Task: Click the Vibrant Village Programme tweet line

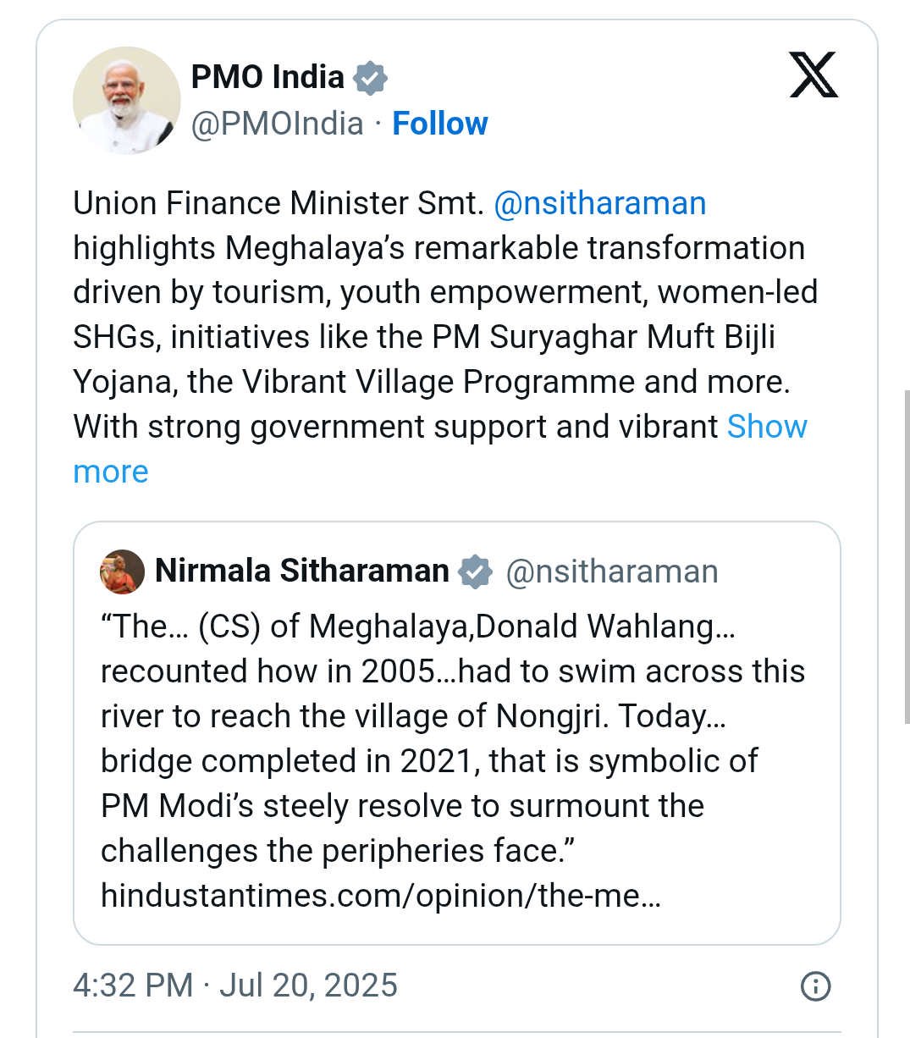Action: (x=432, y=382)
